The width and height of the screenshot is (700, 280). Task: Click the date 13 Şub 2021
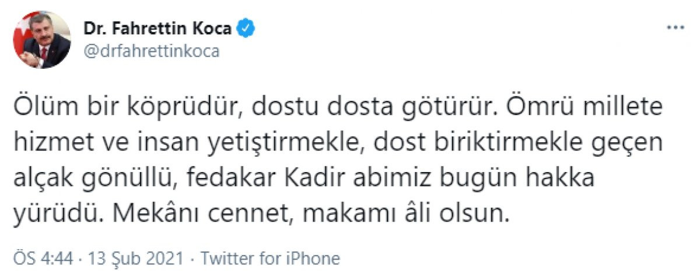[x=136, y=258]
